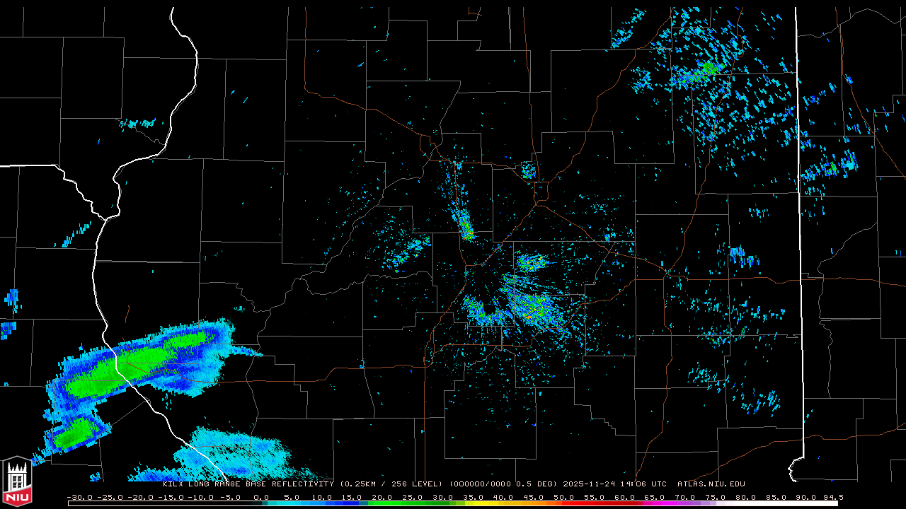This screenshot has height=509, width=906.
Task: Click the light blue echo area at the bottom edge
Action: point(234,452)
